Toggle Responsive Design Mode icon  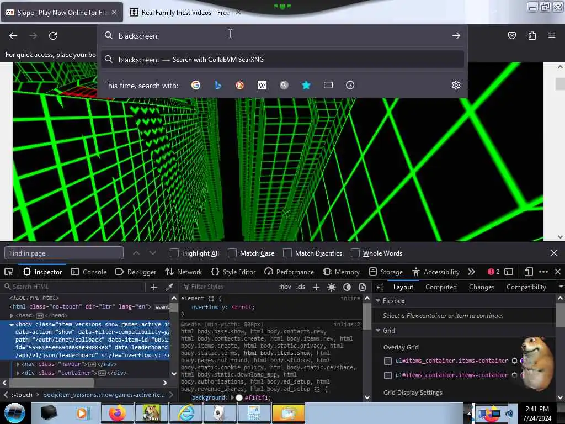coord(529,272)
